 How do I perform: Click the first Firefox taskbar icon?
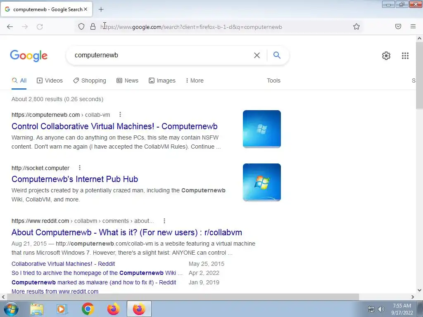(113, 309)
